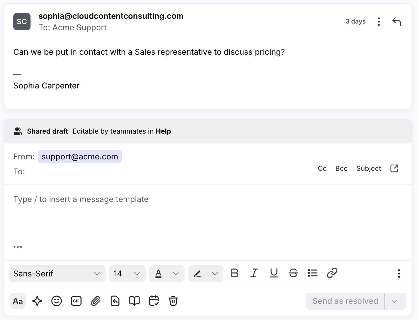Reply using the curved arrow icon
This screenshot has height=320, width=417.
[x=397, y=22]
